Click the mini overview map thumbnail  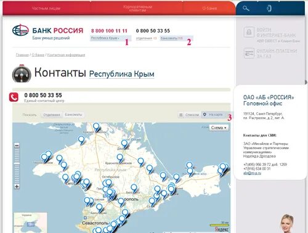pyautogui.click(x=30, y=223)
